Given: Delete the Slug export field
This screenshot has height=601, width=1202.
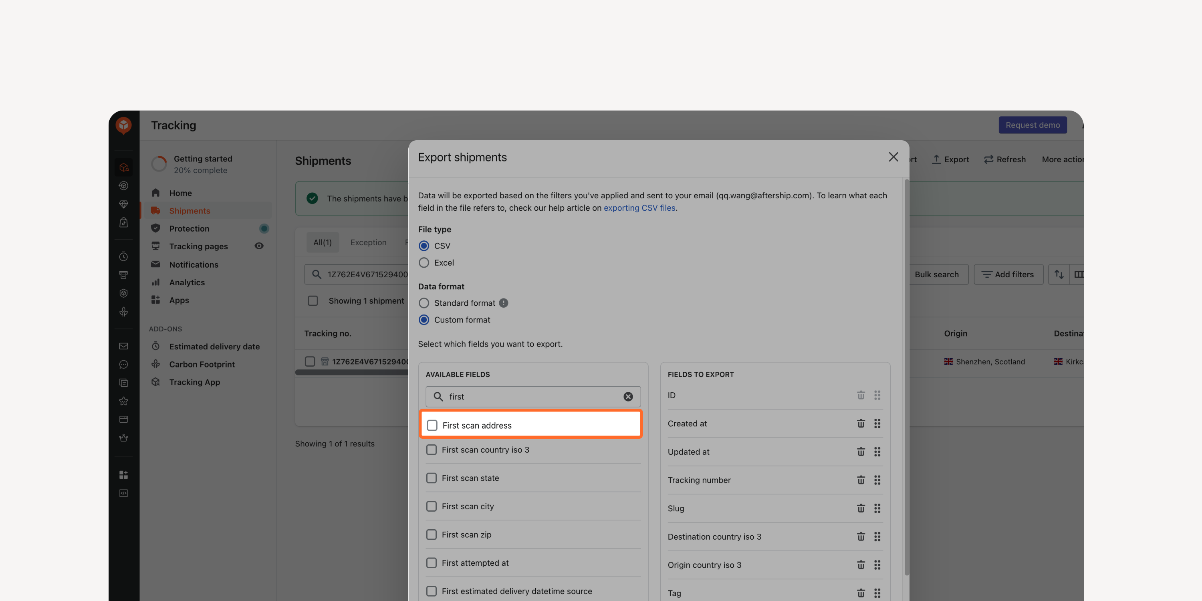Looking at the screenshot, I should coord(861,508).
